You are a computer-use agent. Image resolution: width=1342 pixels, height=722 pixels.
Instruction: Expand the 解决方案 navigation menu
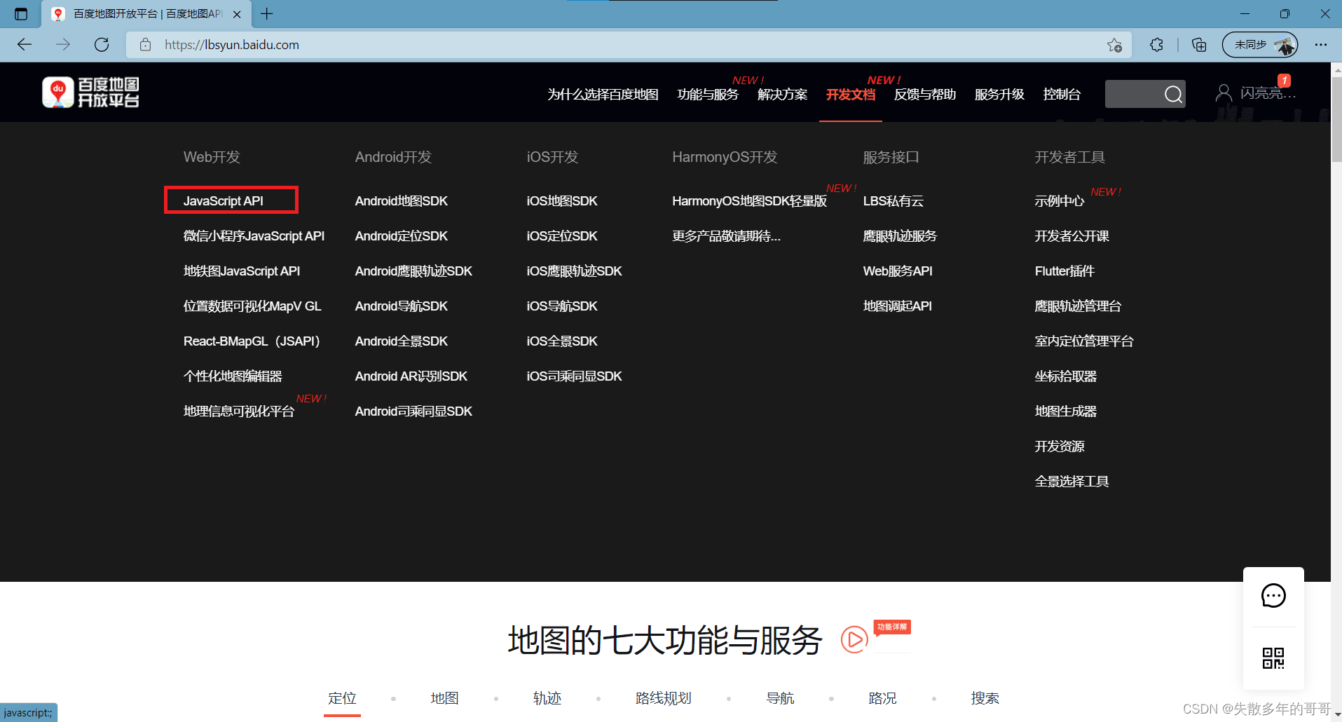782,95
